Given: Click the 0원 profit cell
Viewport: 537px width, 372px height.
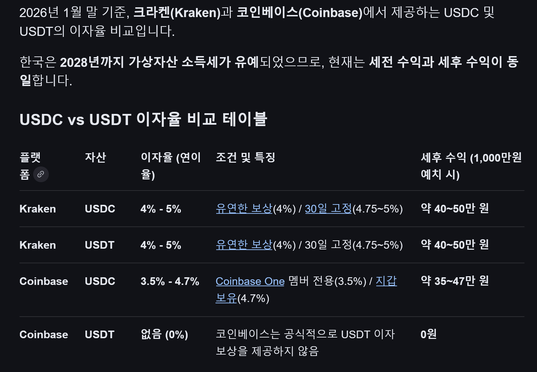Looking at the screenshot, I should click(429, 334).
